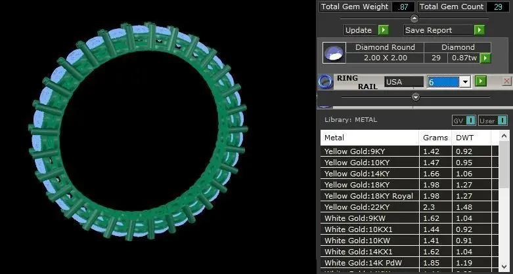The image size is (513, 274).
Task: Select the Yellow Gold:18KY Royal row
Action: [409, 196]
